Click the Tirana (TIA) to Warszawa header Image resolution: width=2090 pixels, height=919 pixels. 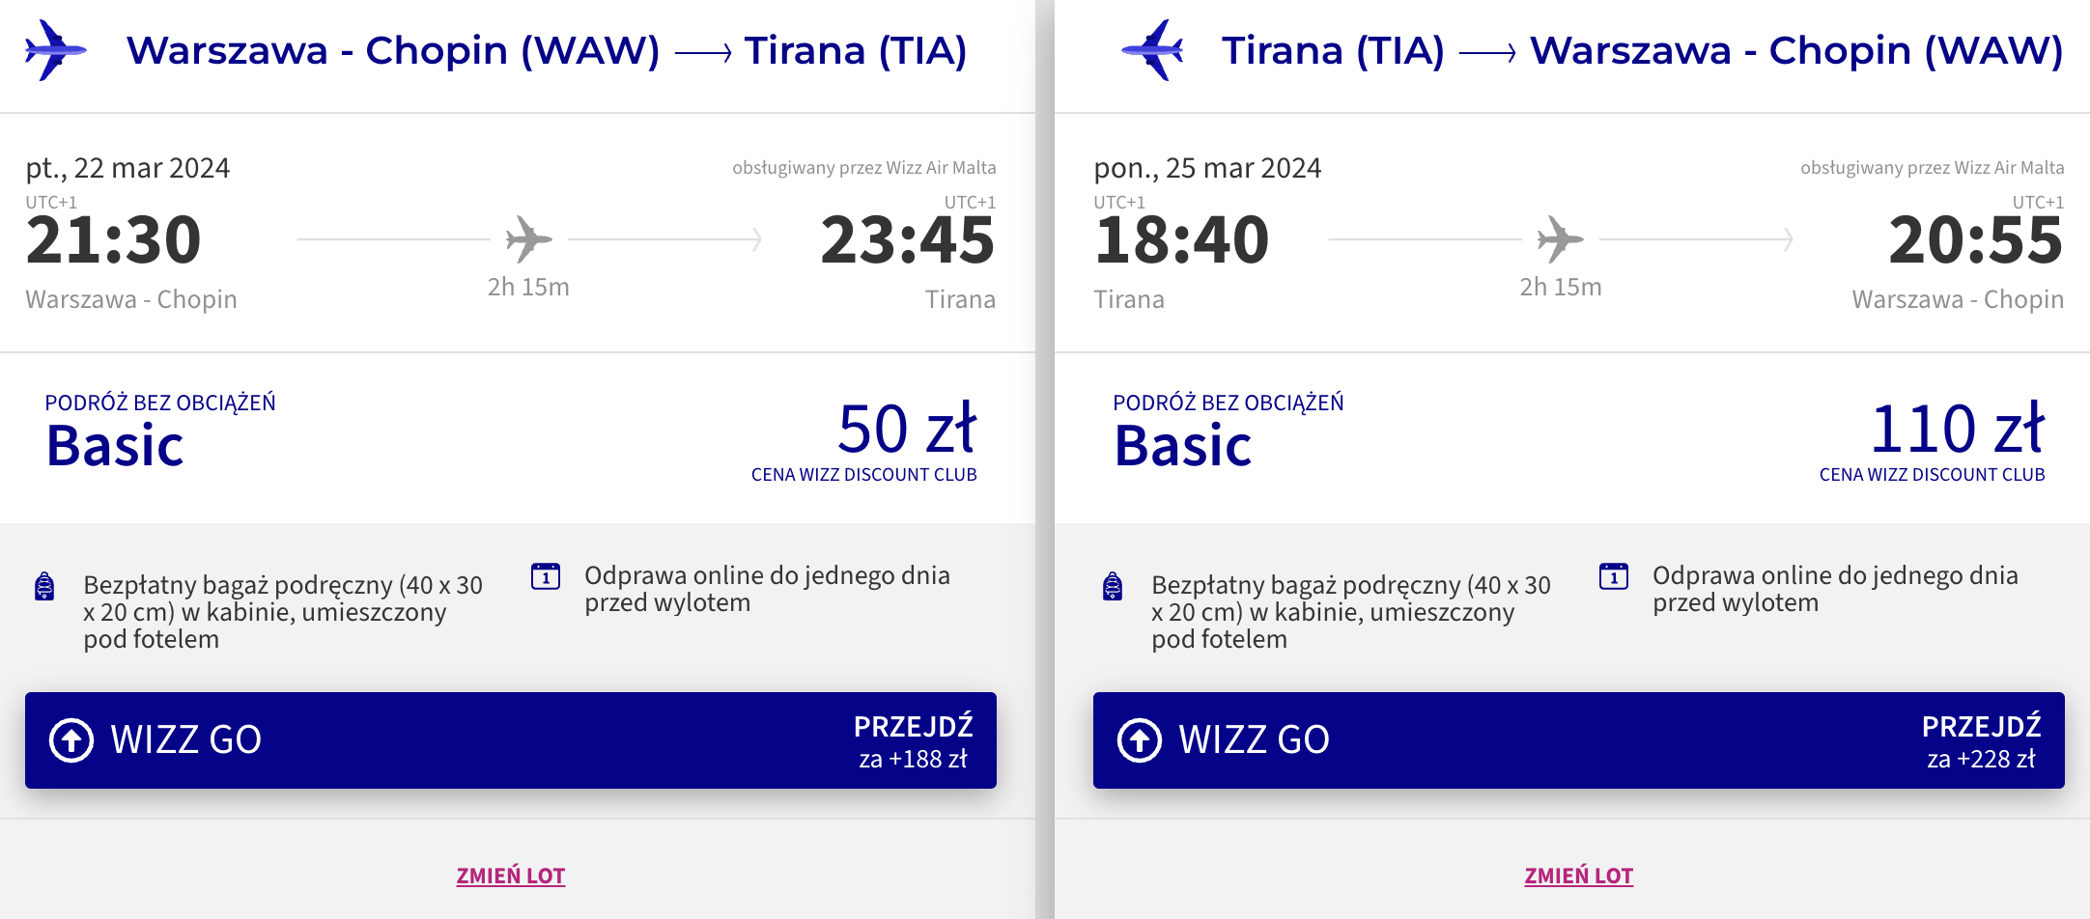coord(1642,50)
